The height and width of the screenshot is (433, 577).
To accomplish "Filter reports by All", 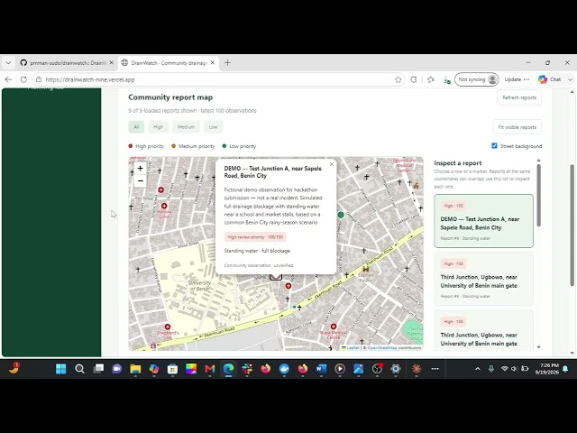I will [x=136, y=127].
